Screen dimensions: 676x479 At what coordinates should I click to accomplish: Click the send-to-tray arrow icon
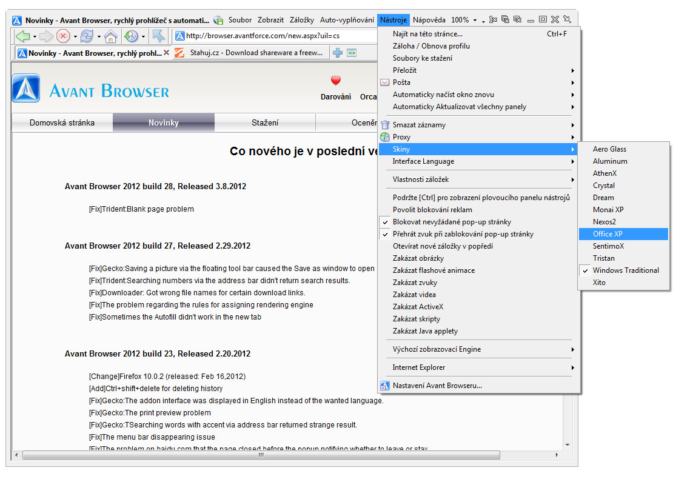567,20
